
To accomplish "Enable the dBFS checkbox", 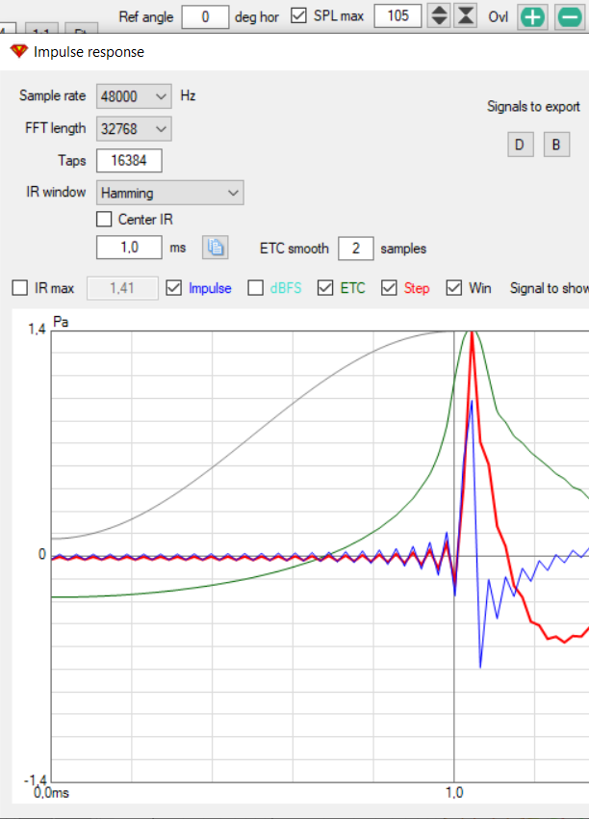I will point(255,288).
